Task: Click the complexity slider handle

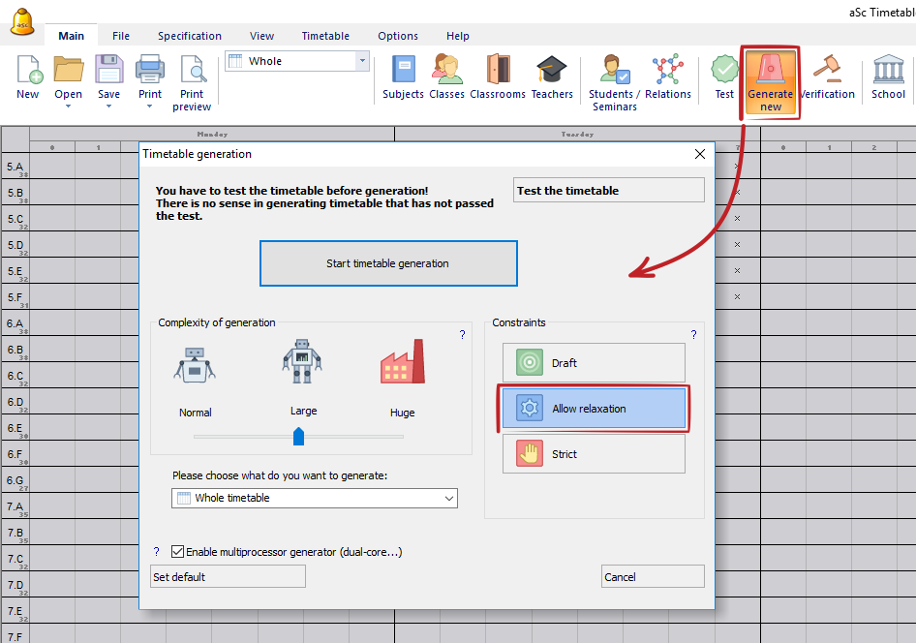Action: [299, 437]
